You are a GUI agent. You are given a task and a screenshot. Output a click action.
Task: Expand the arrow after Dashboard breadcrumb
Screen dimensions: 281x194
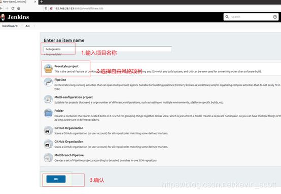click(x=22, y=26)
